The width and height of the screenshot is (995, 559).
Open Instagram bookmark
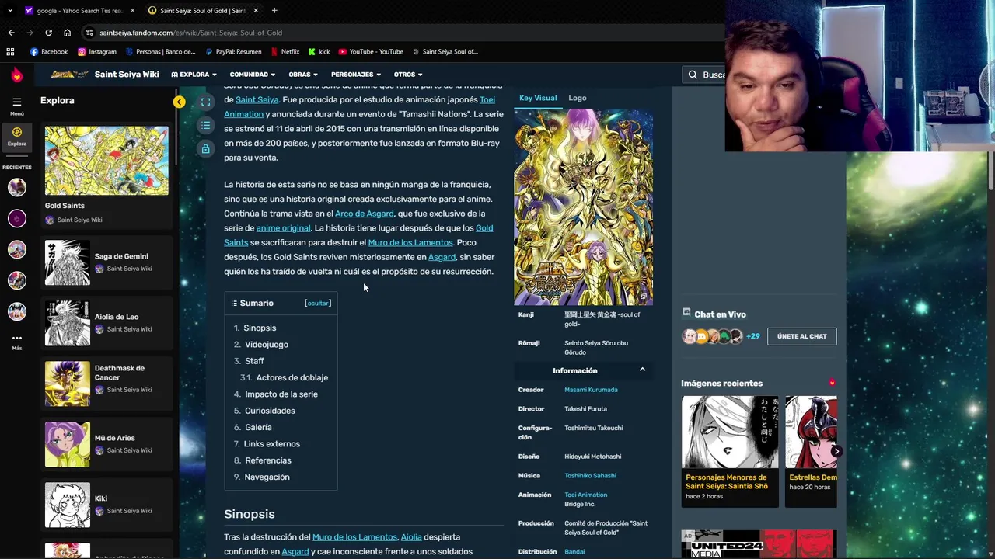[x=96, y=52]
